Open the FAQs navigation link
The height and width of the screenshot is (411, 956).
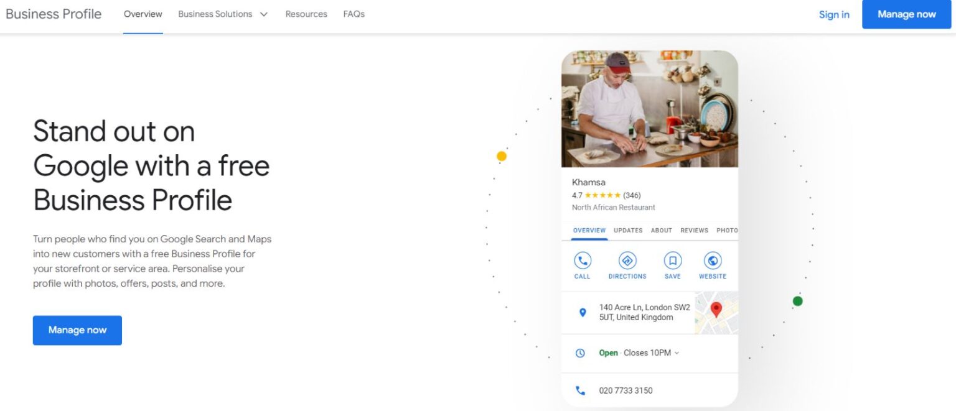click(354, 14)
